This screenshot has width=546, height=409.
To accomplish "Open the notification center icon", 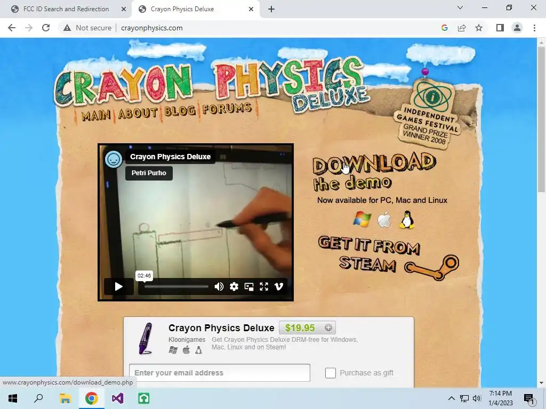I will tap(529, 398).
